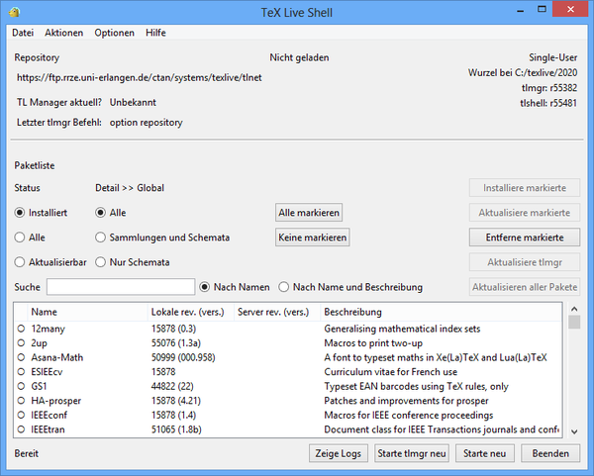Click the package list scrollbar thumb

click(574, 323)
